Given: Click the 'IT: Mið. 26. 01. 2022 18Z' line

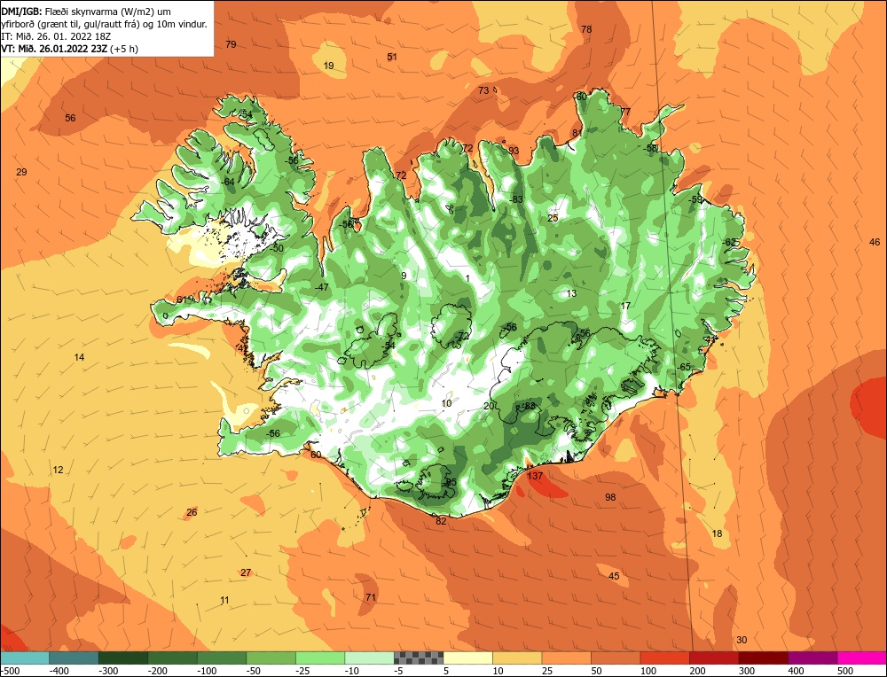Looking at the screenshot, I should [x=56, y=36].
